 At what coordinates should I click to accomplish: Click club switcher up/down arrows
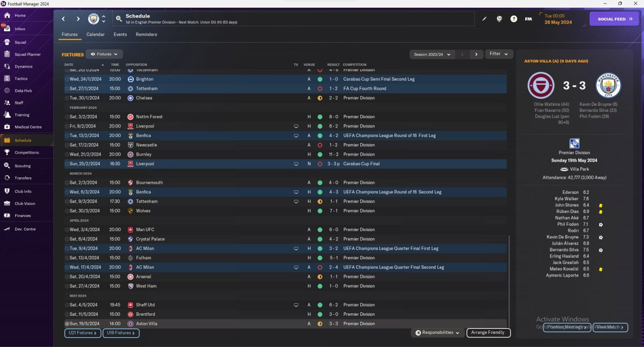pyautogui.click(x=104, y=19)
